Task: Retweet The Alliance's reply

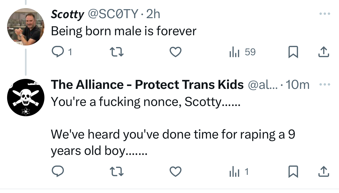Action: (116, 172)
